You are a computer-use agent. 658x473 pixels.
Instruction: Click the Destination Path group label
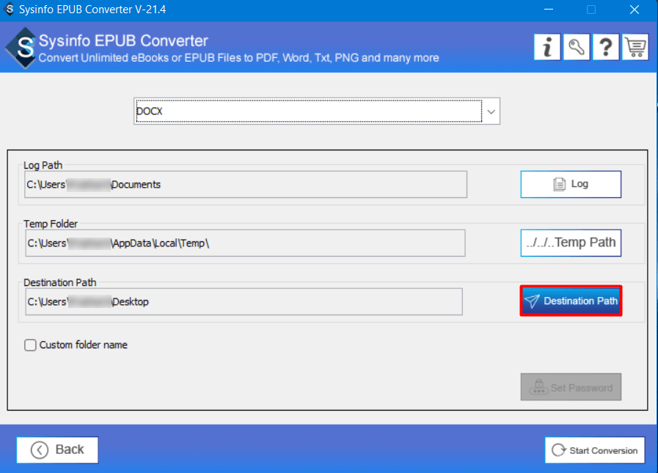pos(59,282)
